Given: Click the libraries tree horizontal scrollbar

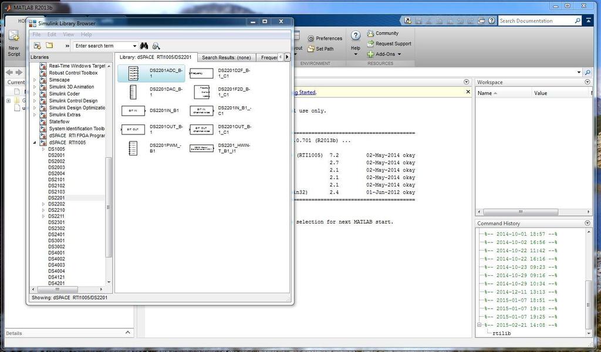Looking at the screenshot, I should coord(57,289).
